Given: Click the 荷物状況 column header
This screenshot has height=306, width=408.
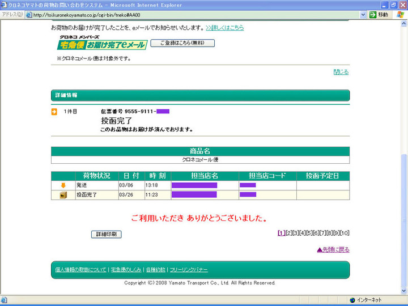Looking at the screenshot, I should [x=97, y=176].
